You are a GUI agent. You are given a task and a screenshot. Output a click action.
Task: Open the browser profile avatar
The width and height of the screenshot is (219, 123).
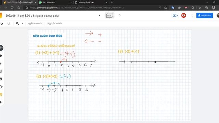(x=213, y=8)
